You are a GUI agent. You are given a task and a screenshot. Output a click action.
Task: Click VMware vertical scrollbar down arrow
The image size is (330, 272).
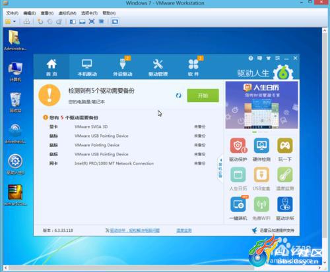coord(325,262)
